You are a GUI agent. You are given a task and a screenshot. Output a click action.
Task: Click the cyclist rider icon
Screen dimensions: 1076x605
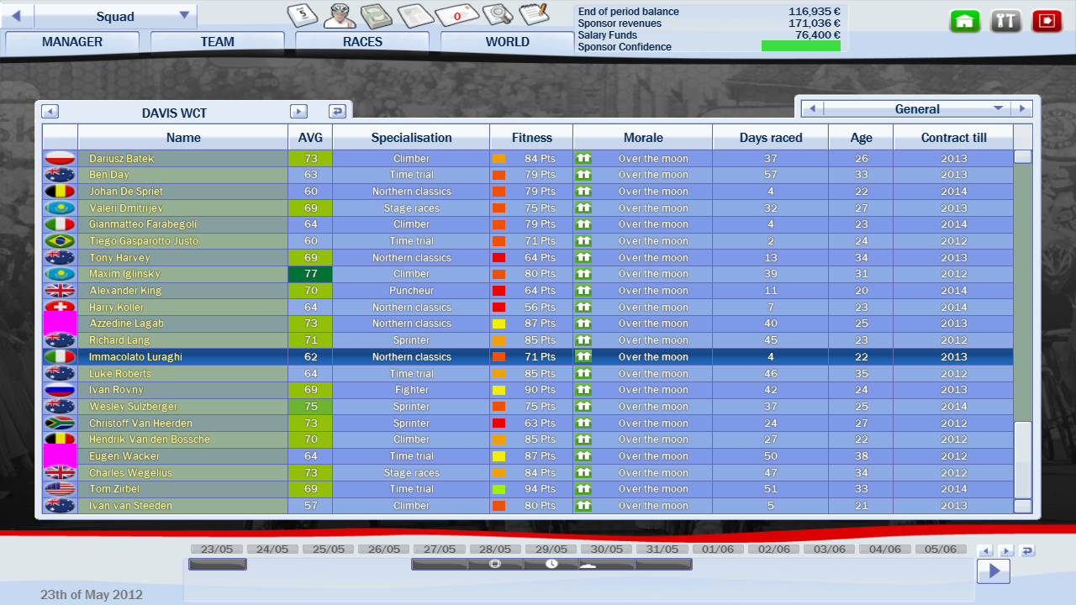(340, 15)
